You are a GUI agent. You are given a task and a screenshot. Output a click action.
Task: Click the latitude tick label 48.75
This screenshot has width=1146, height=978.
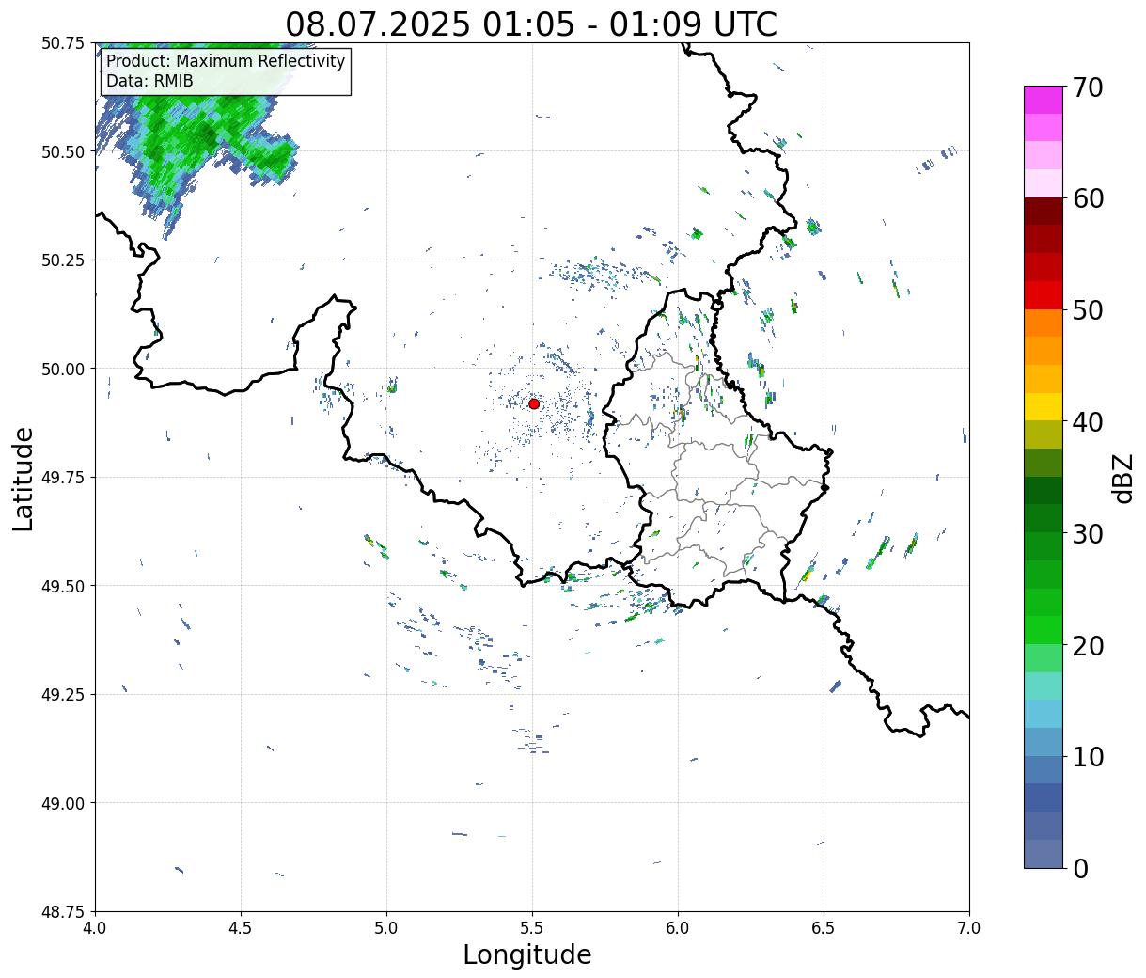tap(63, 912)
